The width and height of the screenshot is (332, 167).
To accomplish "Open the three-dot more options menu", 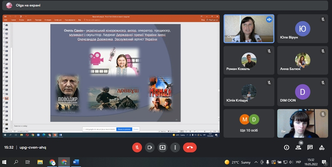I will (176, 148).
